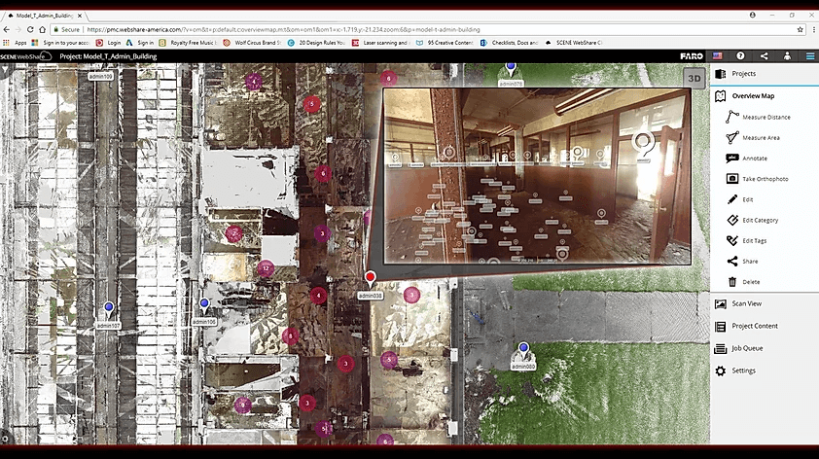Viewport: 819px width, 459px height.
Task: Click cluster marker 12 on the map
Action: (266, 268)
